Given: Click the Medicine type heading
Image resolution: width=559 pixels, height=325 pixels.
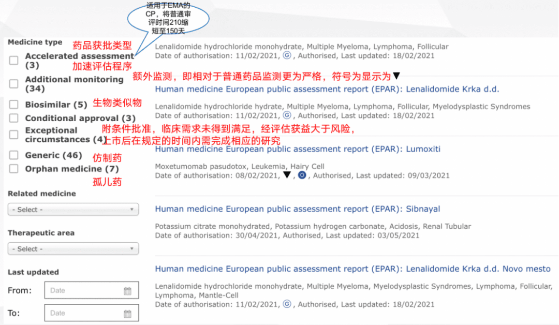Looking at the screenshot, I should point(35,42).
